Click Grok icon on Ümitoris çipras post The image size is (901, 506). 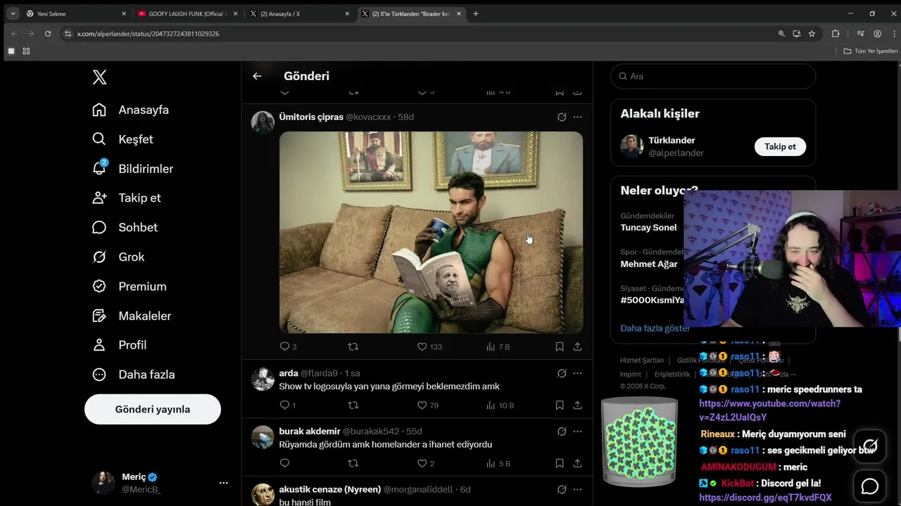click(x=562, y=117)
